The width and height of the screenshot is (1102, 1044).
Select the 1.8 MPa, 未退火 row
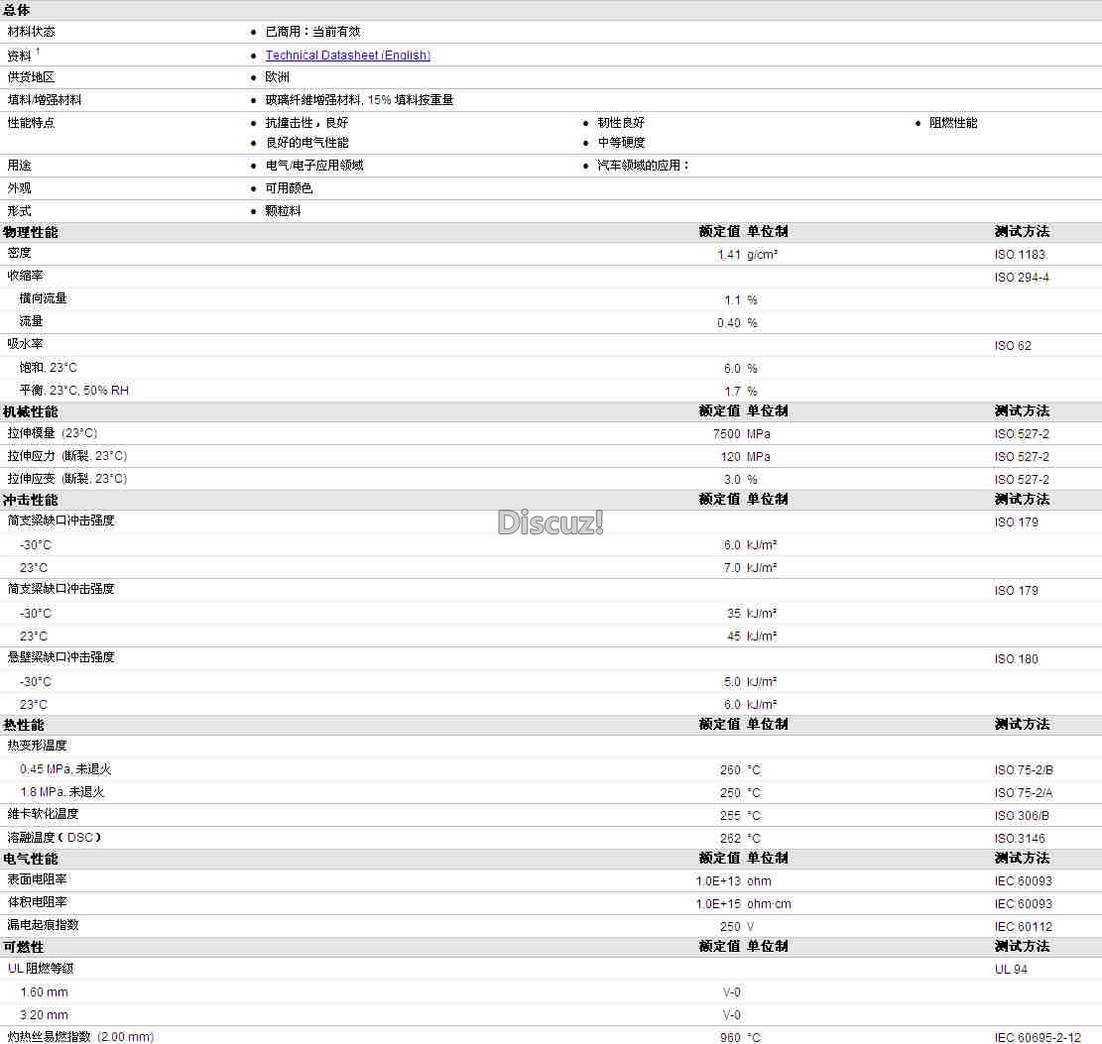tap(62, 792)
